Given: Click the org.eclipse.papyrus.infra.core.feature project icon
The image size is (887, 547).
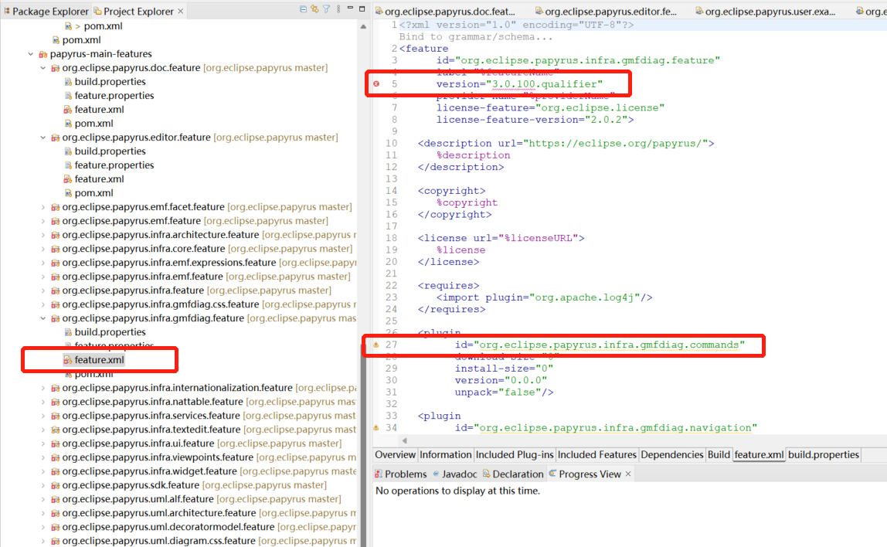Looking at the screenshot, I should (x=55, y=249).
